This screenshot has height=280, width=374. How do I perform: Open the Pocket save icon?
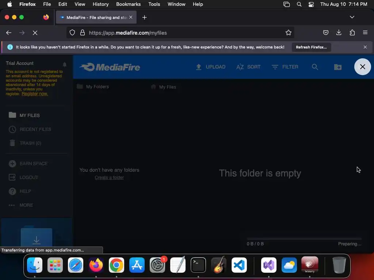tap(325, 32)
